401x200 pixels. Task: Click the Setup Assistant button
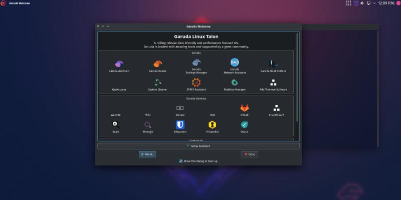pos(198,146)
